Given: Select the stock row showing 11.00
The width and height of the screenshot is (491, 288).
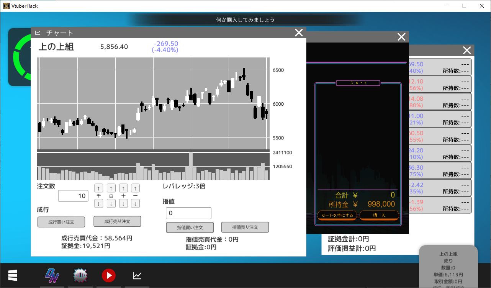Looking at the screenshot, I should [x=440, y=119].
